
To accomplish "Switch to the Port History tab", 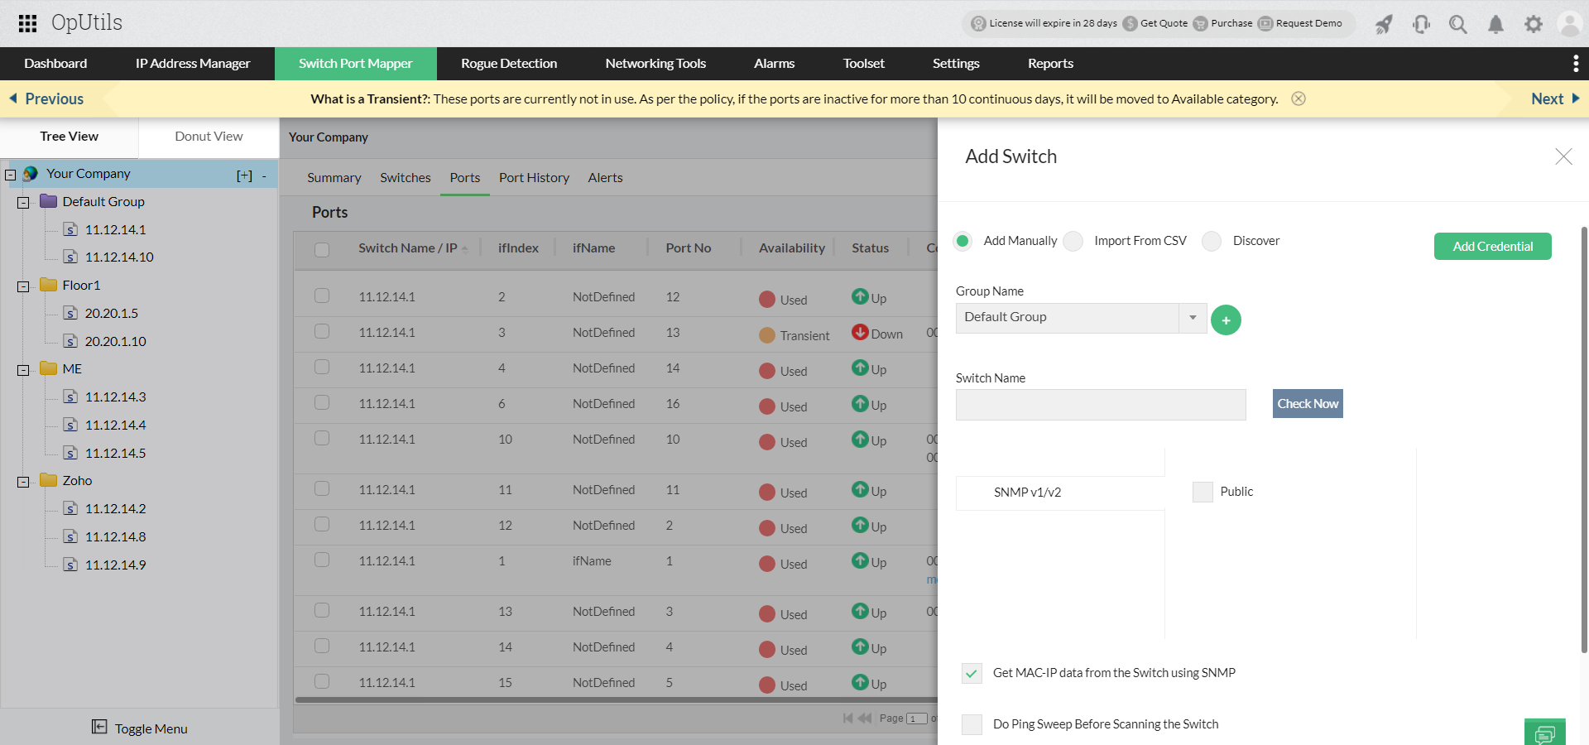I will click(534, 178).
